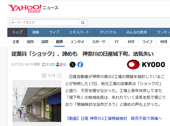Open the みんなの意見 tab
This screenshot has height=126, width=170.
pos(137,32)
